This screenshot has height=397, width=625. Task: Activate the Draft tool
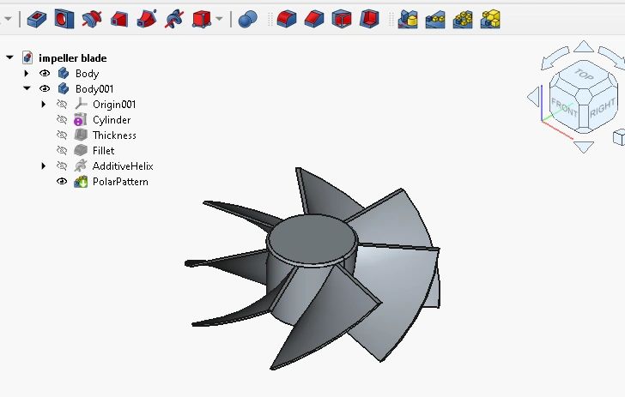point(342,19)
